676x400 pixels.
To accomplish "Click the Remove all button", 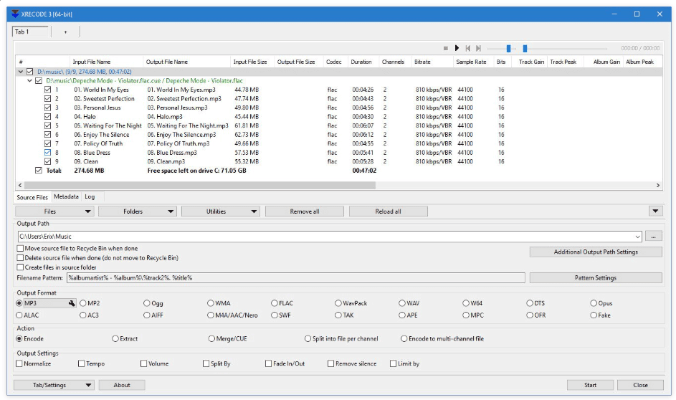I will pos(305,211).
